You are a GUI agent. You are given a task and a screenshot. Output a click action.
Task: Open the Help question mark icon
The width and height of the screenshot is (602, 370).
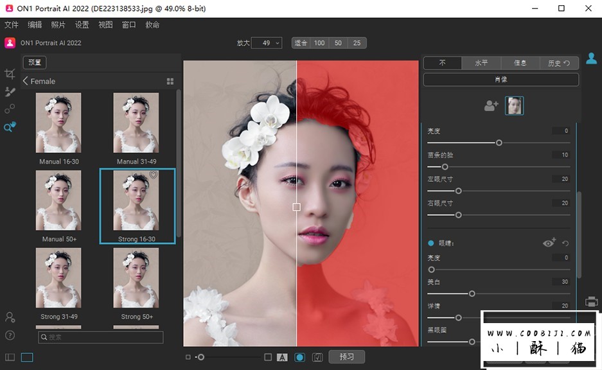pyautogui.click(x=10, y=335)
